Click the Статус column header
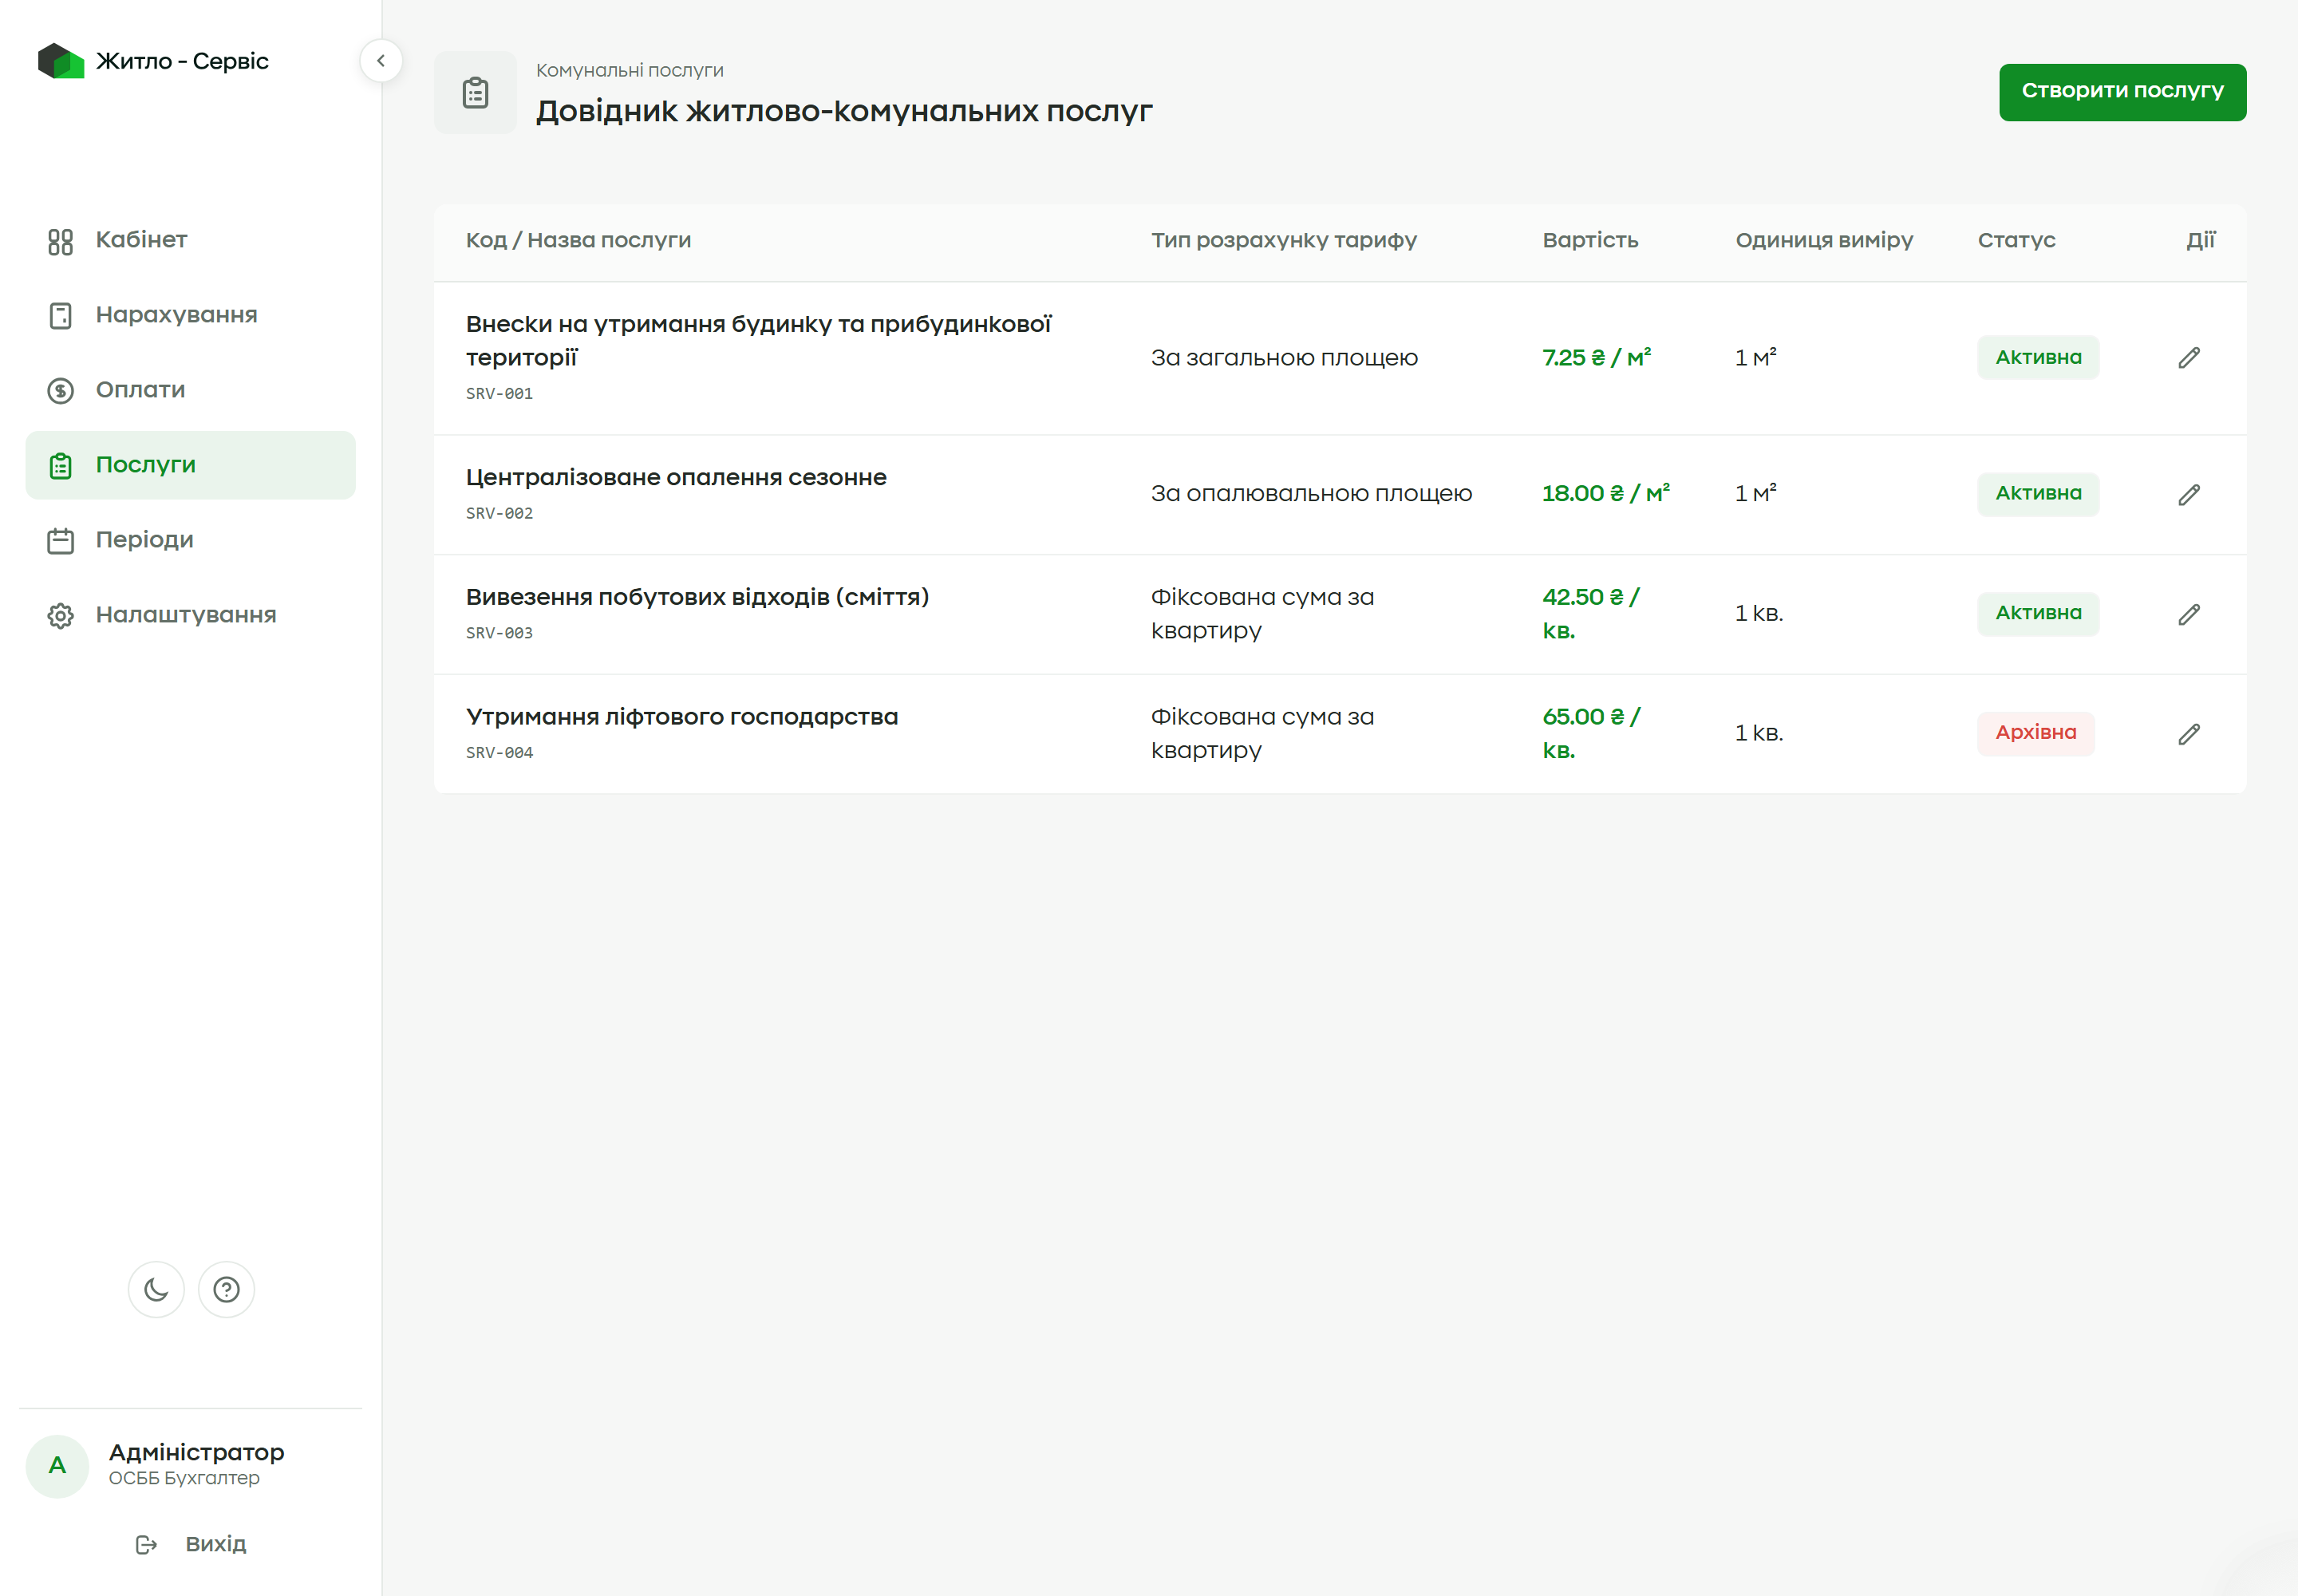The width and height of the screenshot is (2298, 1596). [2016, 240]
